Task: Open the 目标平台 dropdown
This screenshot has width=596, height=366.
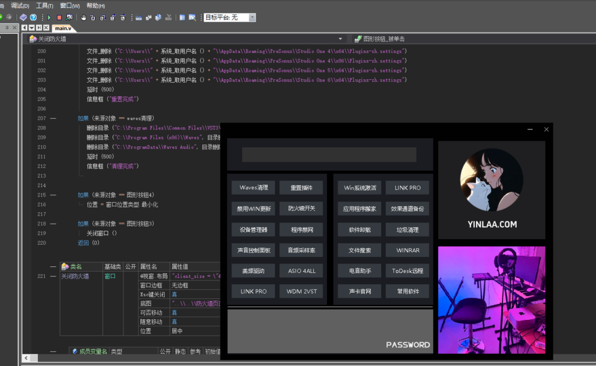Action: [x=252, y=17]
